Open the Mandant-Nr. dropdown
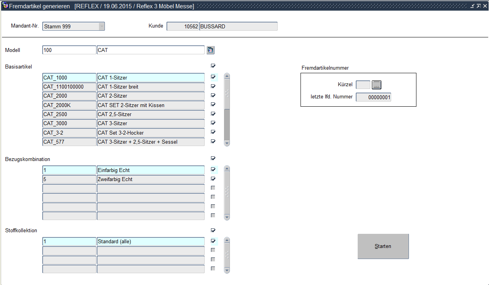 pos(101,26)
